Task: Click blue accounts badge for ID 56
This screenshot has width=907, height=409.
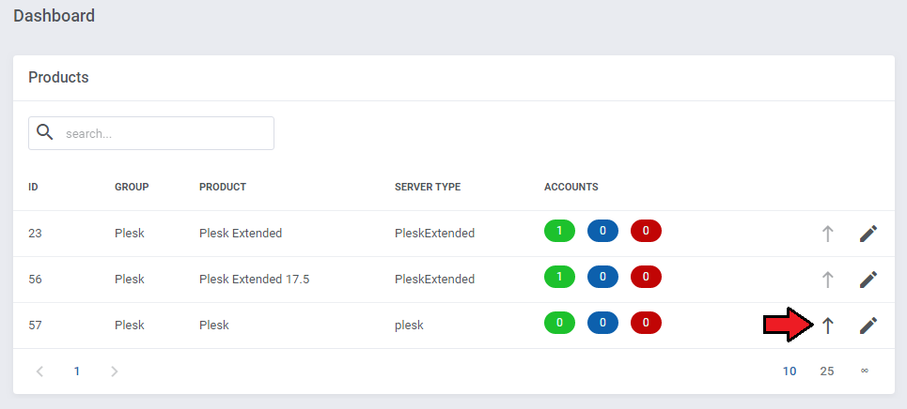Action: pyautogui.click(x=602, y=277)
